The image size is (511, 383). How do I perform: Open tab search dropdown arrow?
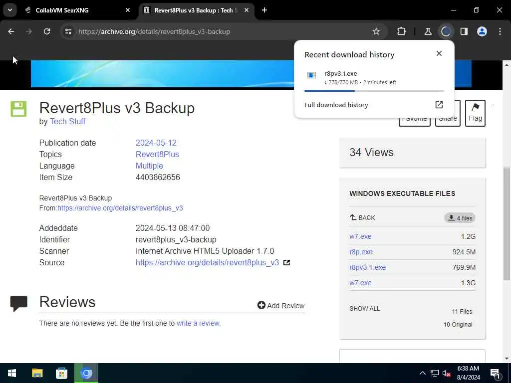pos(10,10)
